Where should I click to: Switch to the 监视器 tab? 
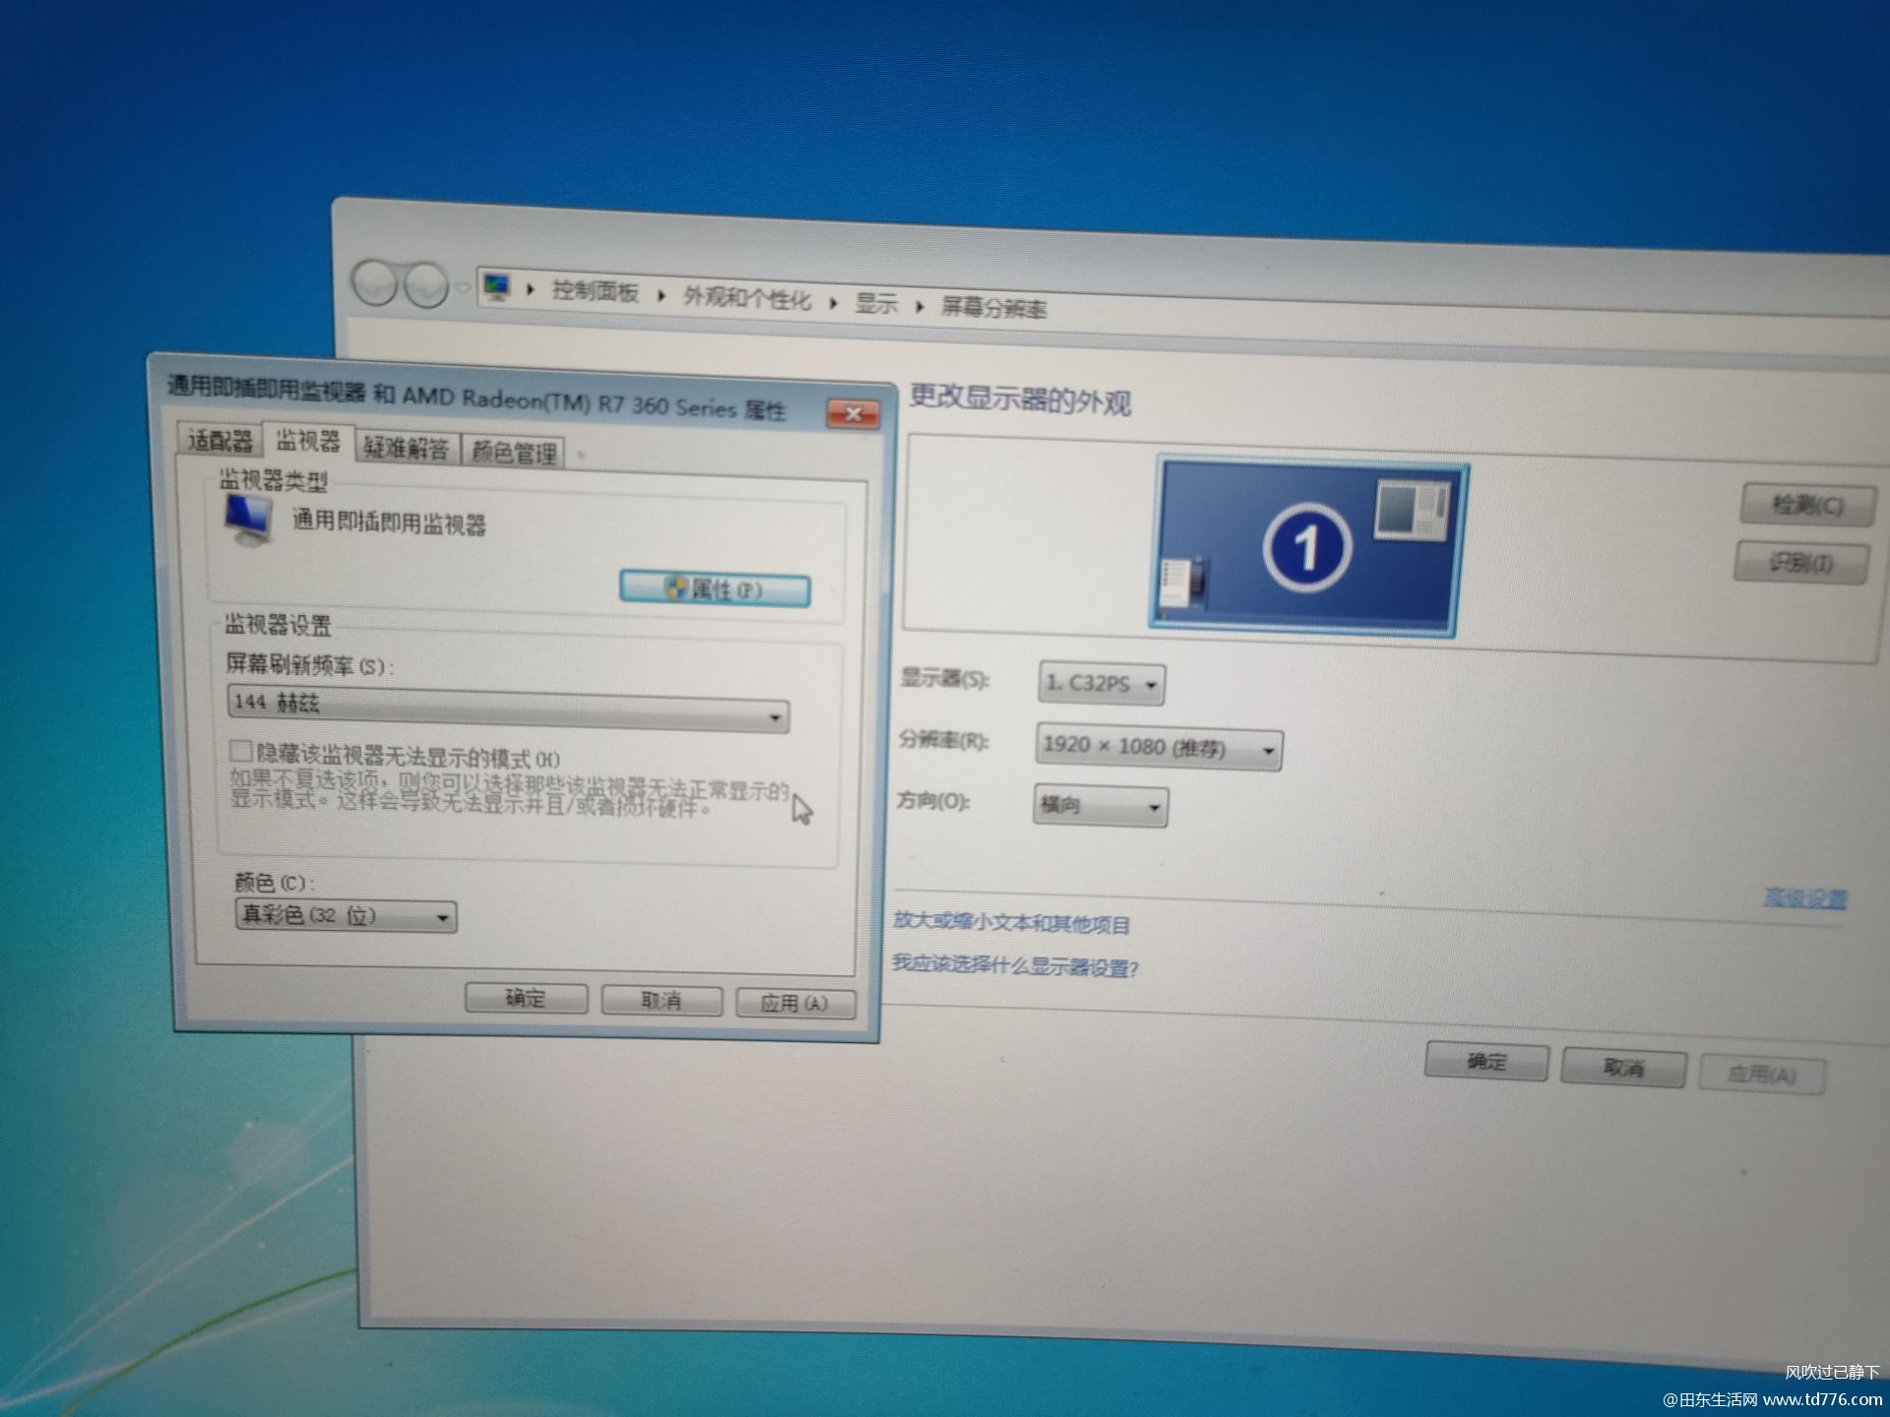point(307,441)
